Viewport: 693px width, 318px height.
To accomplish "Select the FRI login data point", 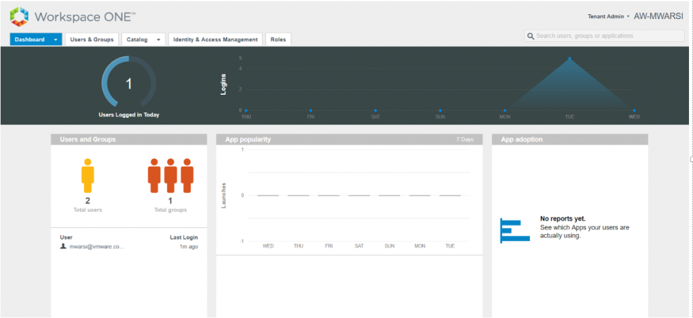I will pos(311,110).
